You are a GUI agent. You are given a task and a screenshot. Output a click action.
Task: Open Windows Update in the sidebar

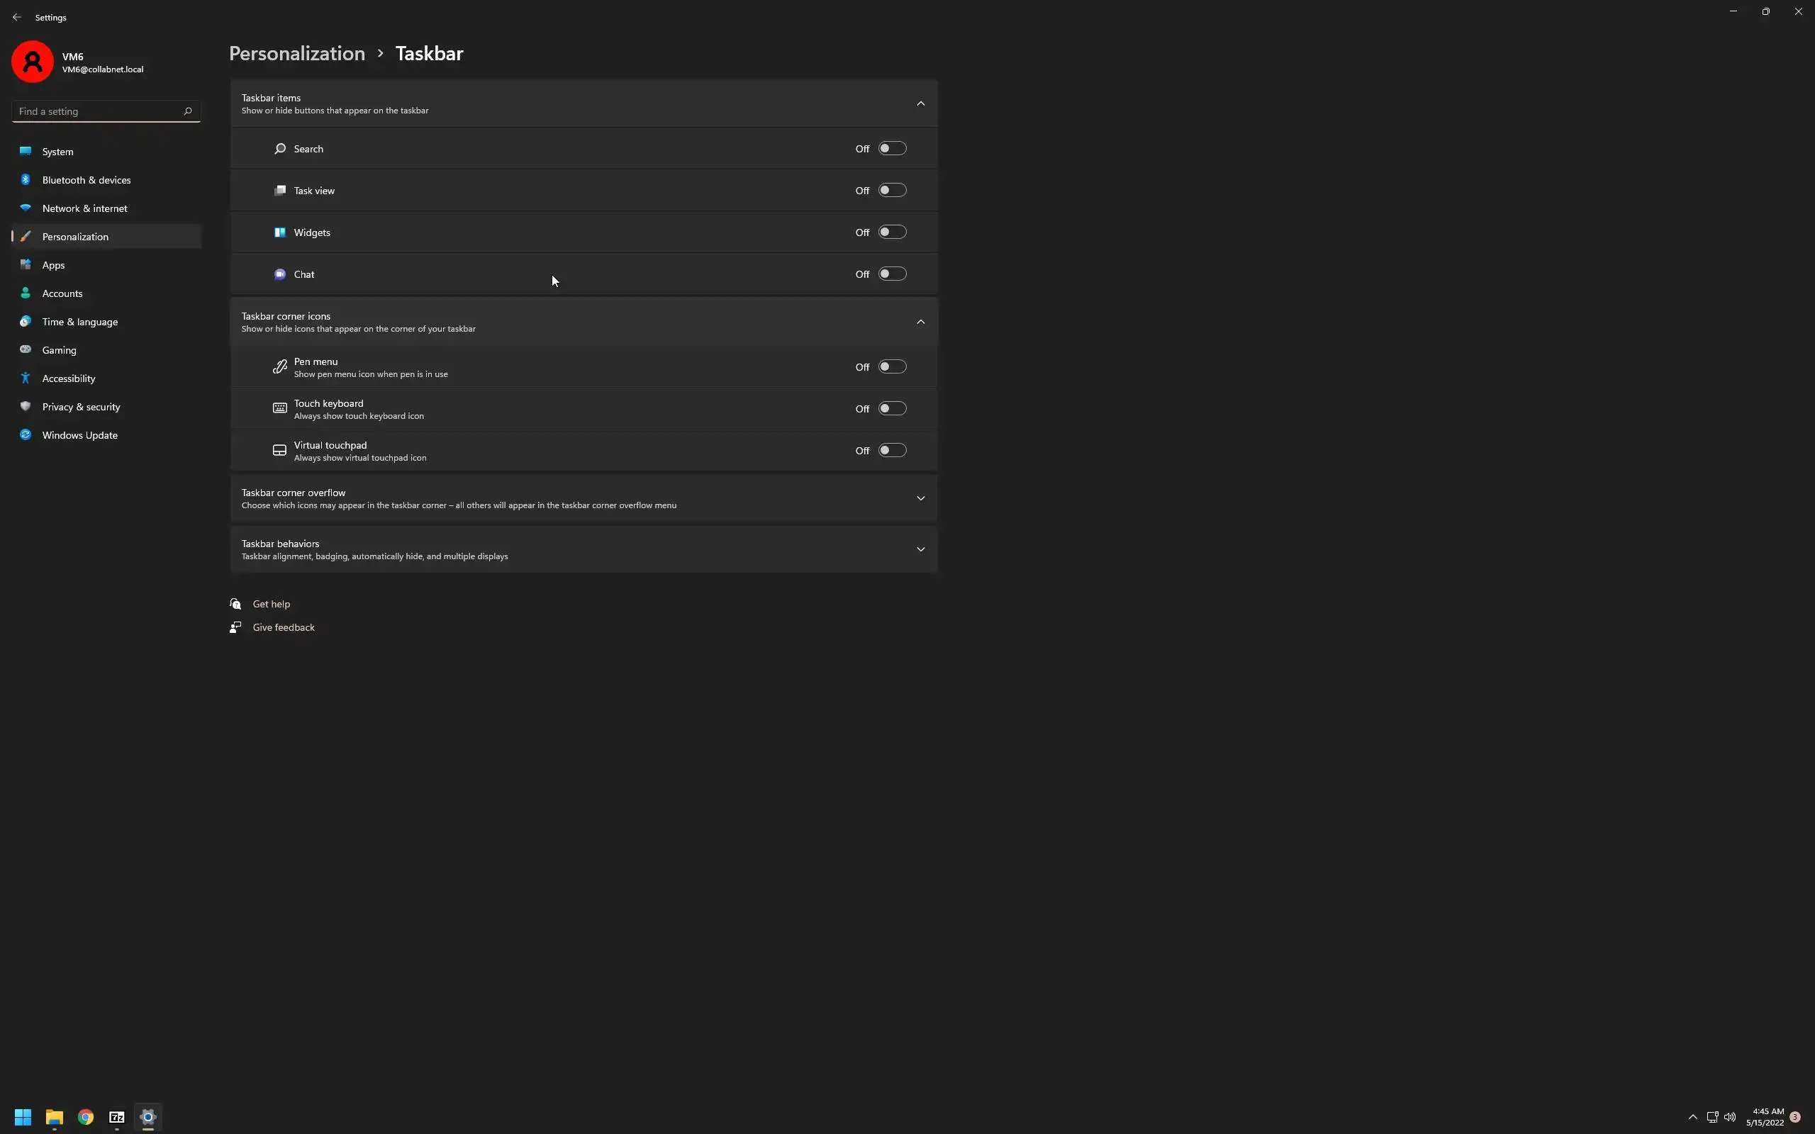(x=79, y=435)
